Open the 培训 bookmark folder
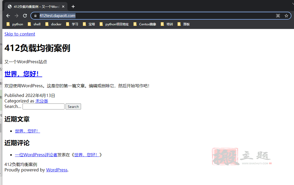294x185 pixels. coord(167,24)
